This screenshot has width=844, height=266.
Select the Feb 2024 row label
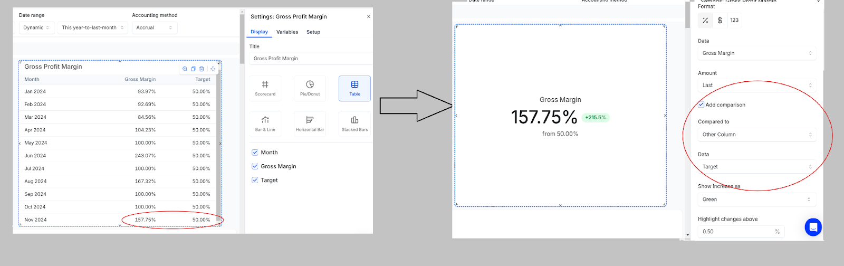point(35,104)
